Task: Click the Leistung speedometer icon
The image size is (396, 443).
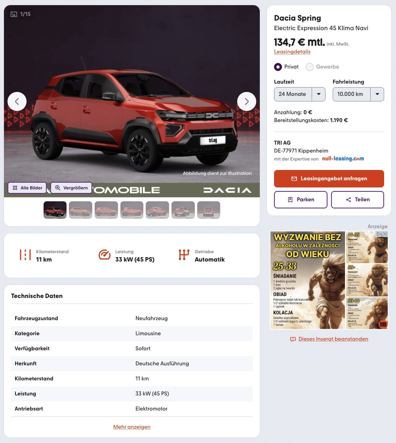Action: click(x=105, y=254)
